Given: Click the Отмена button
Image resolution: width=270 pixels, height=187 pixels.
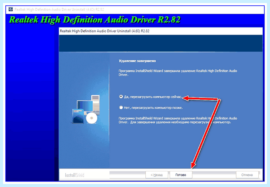Looking at the screenshot, I should click(247, 175).
